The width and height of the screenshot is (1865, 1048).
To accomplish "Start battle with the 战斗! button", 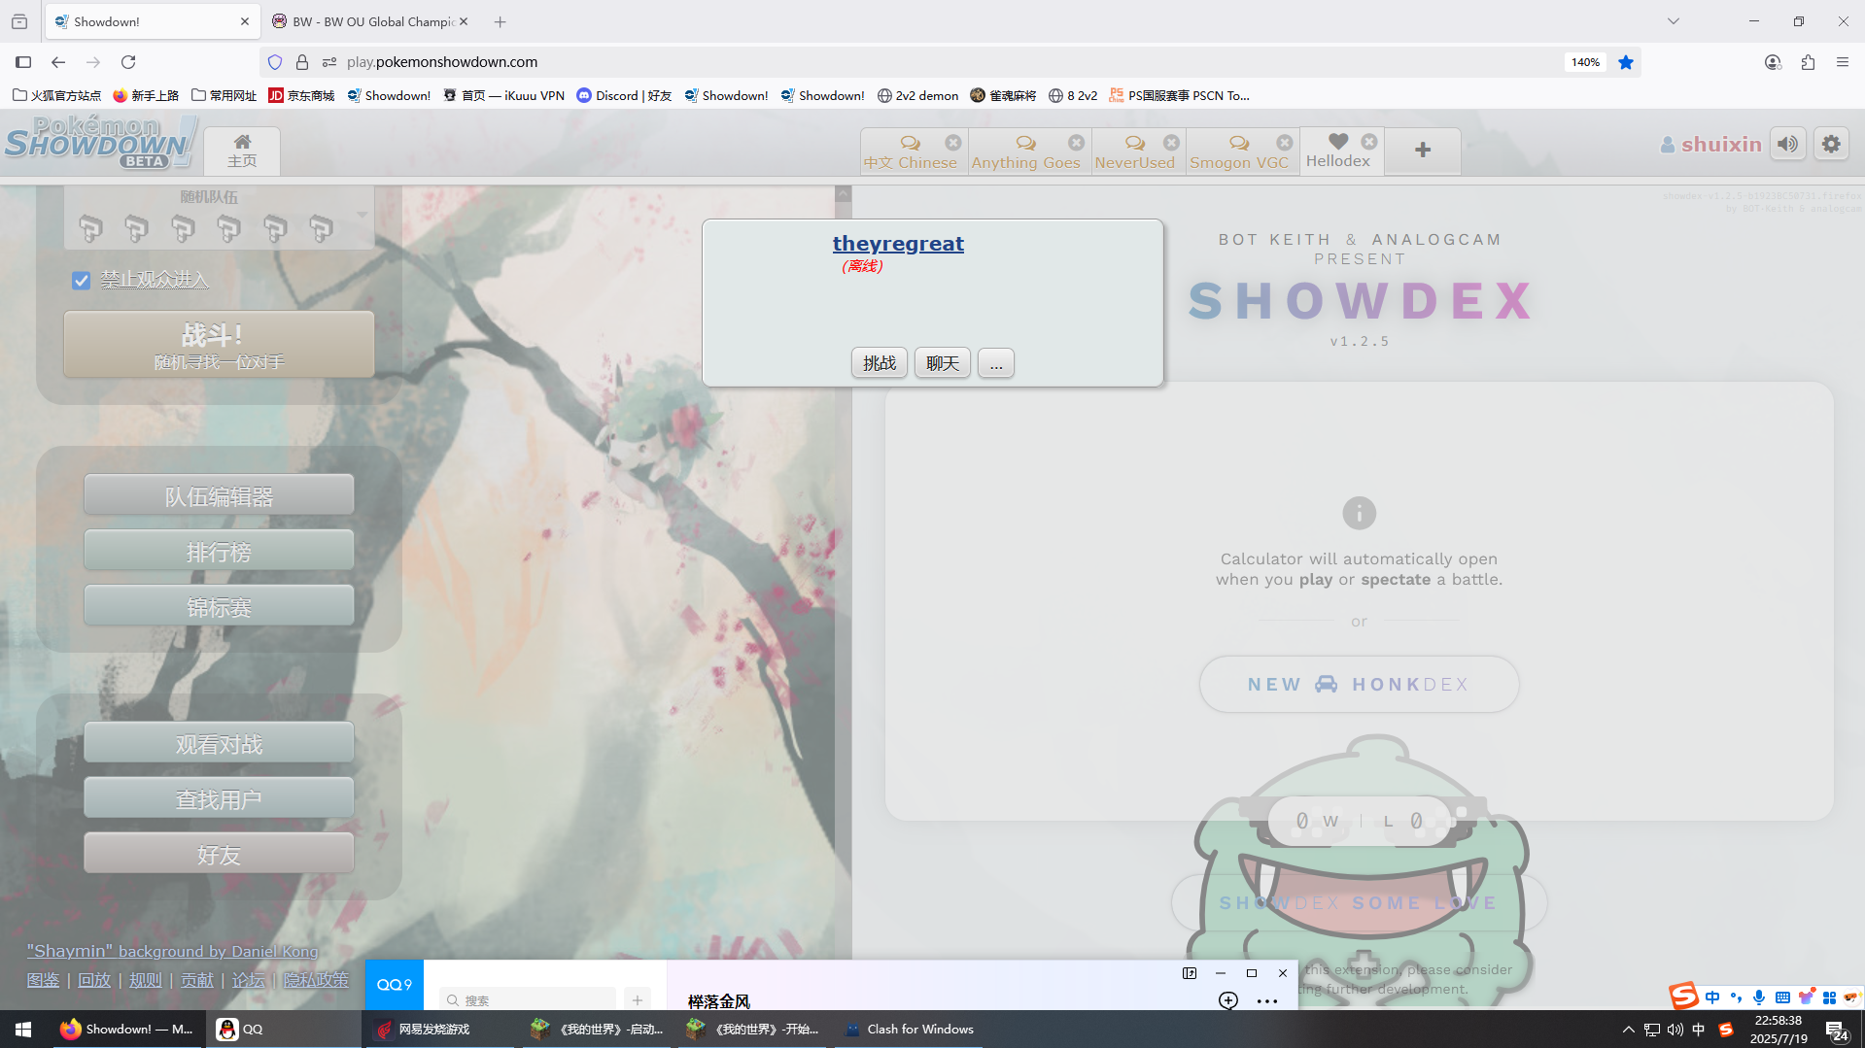I will [219, 345].
